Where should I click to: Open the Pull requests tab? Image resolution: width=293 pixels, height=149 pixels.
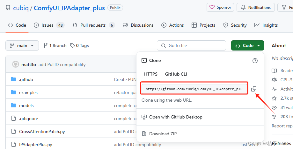click(x=94, y=25)
